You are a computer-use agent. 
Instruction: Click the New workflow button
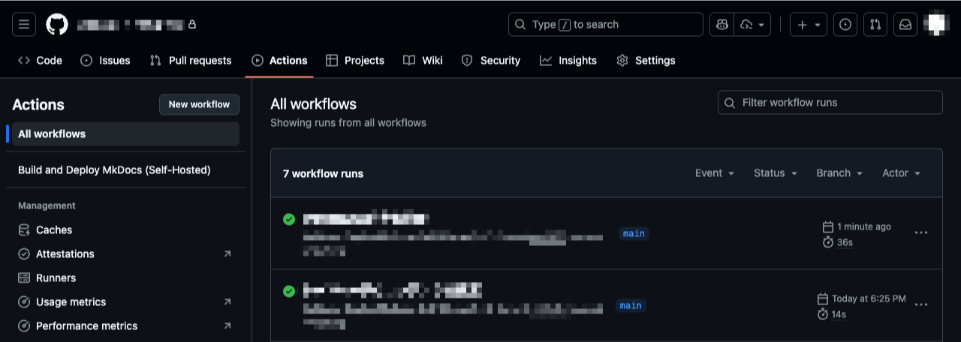[199, 104]
